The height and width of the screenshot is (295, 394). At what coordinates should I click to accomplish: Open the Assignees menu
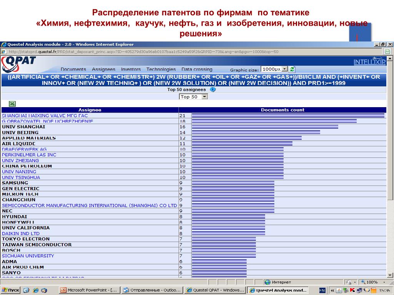[x=104, y=69]
